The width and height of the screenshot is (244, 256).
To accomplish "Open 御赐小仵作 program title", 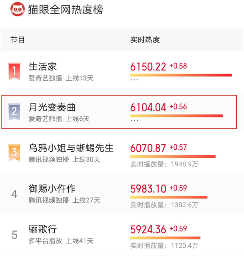I will [52, 189].
